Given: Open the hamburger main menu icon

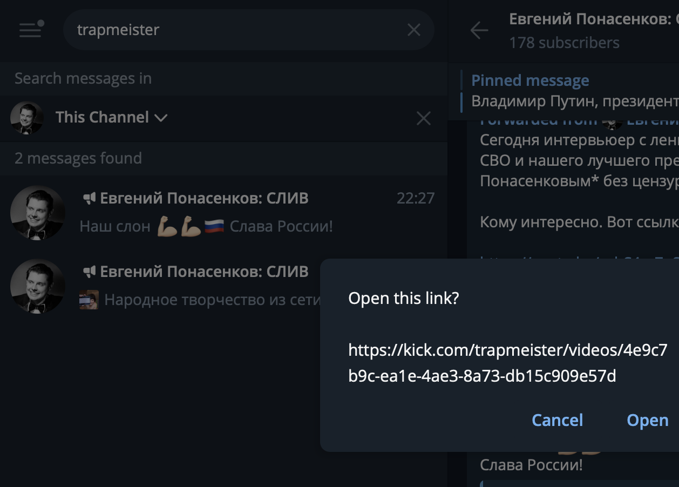Looking at the screenshot, I should pos(31,30).
